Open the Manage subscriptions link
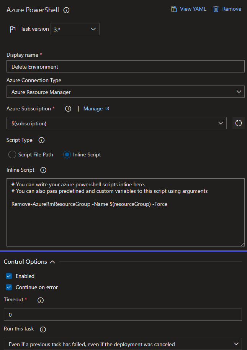The width and height of the screenshot is (247, 350). click(93, 109)
